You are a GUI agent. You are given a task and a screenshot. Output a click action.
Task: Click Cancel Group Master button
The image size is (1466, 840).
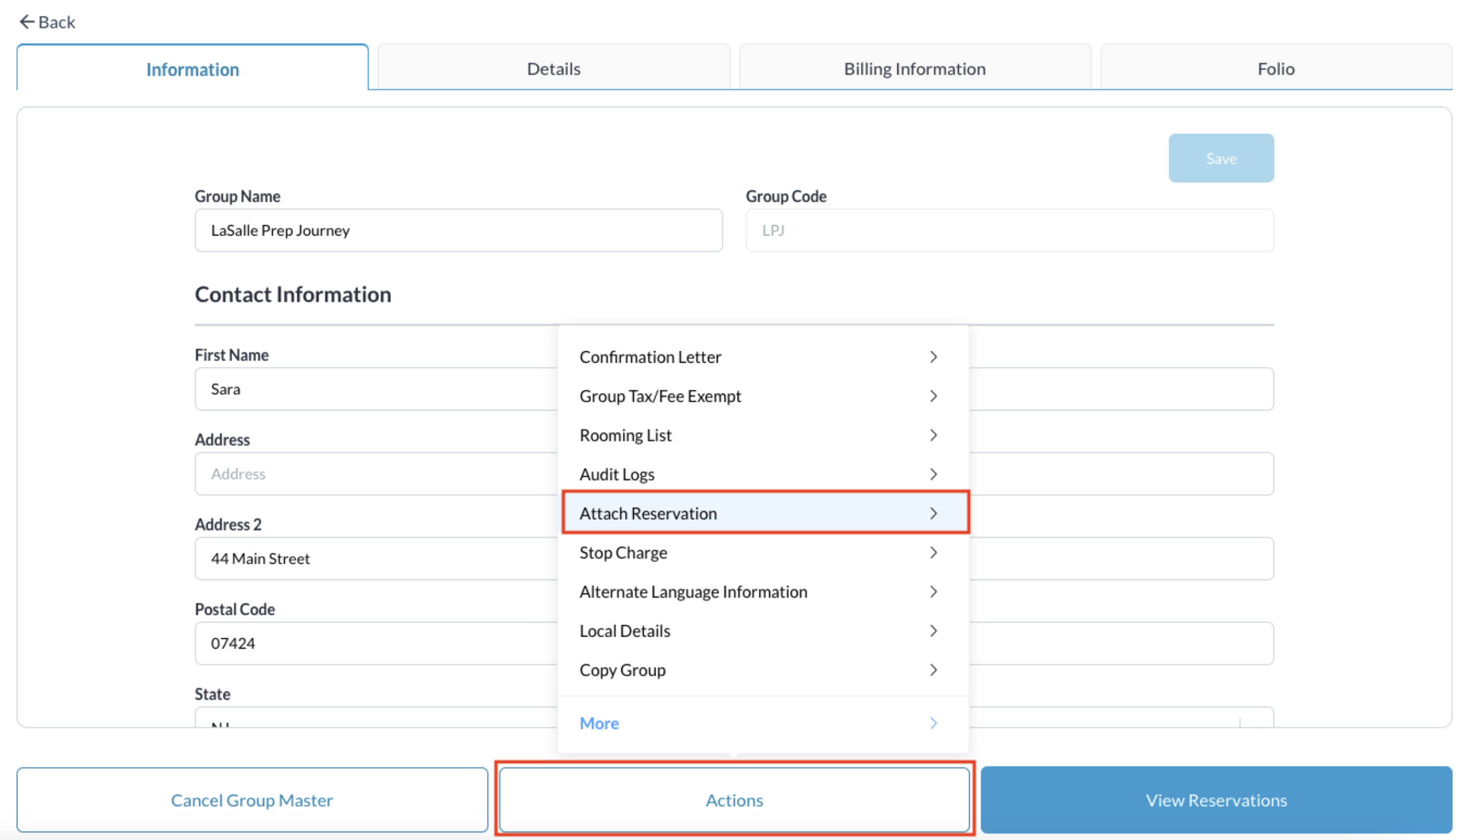252,800
